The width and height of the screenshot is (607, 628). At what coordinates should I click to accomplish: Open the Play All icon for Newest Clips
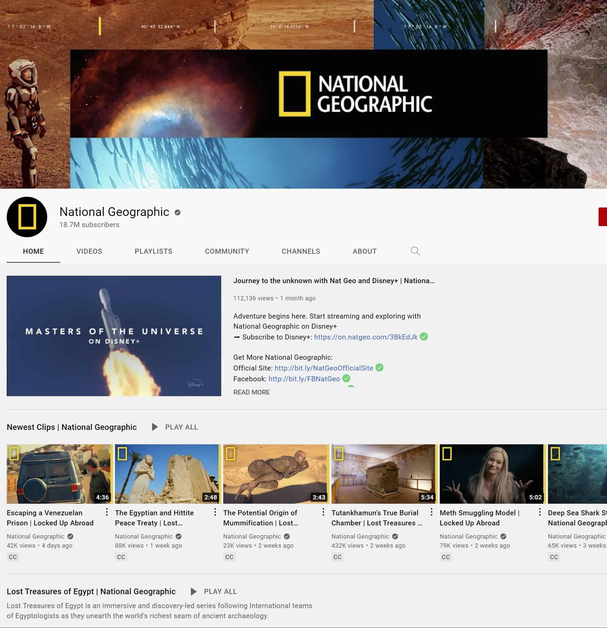[x=155, y=427]
